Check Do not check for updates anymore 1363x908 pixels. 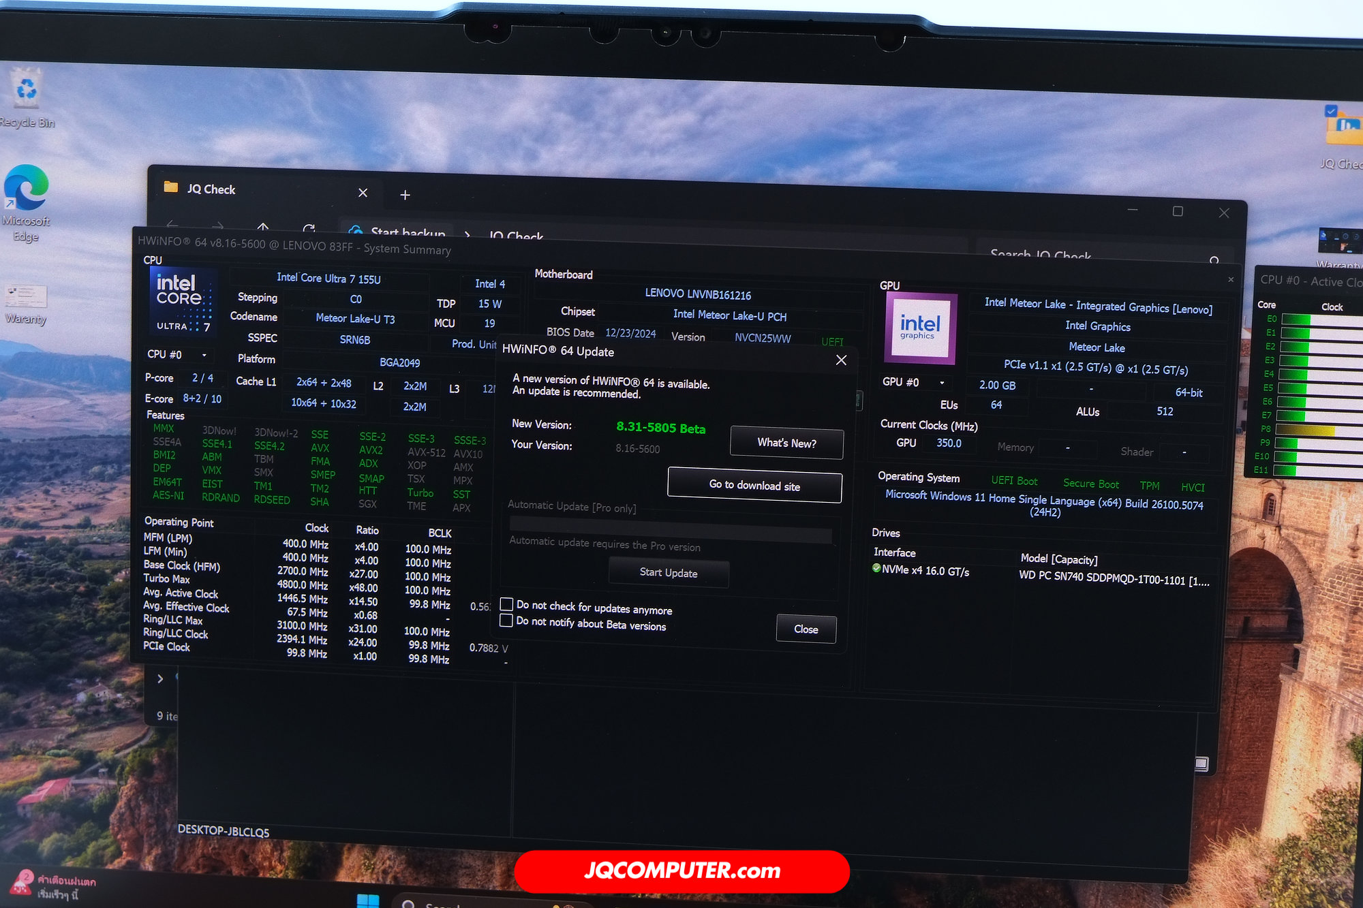coord(506,604)
